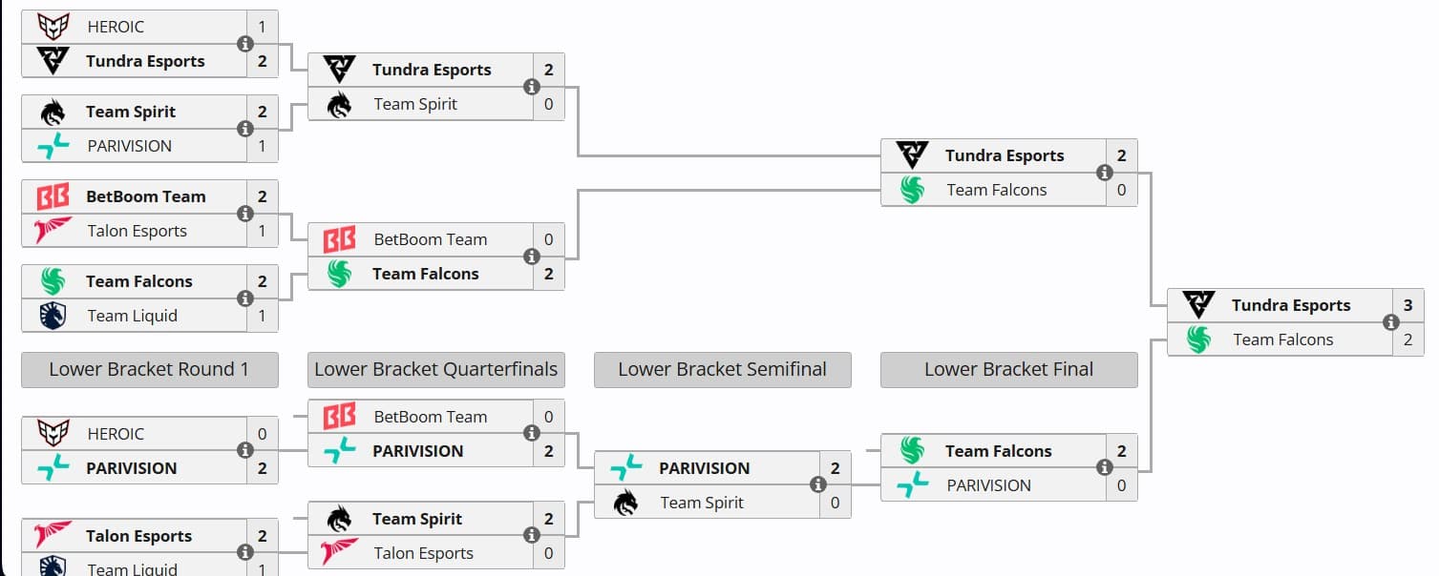This screenshot has width=1439, height=576.
Task: Click the Lower Bracket Round 1 header
Action: click(149, 369)
